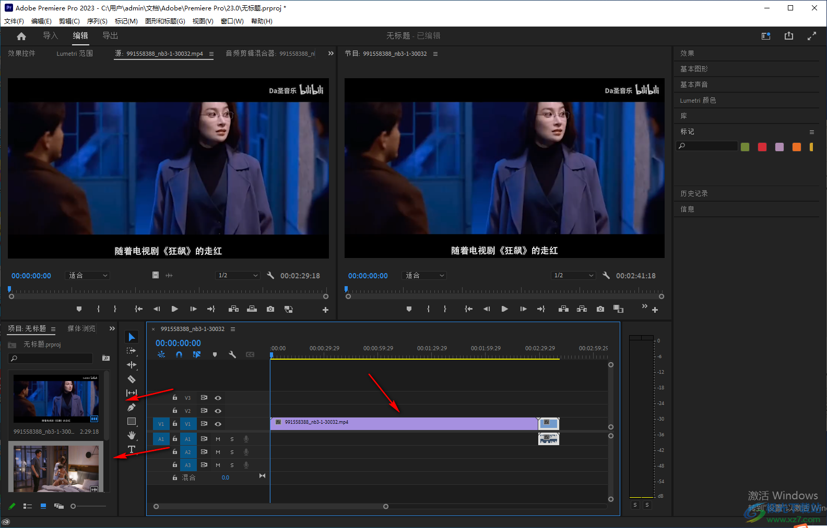Expand Source panel overflow tabs chevron

(x=330, y=53)
